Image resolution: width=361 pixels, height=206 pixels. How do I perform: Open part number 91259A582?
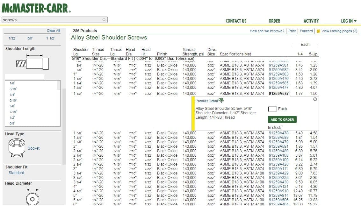pyautogui.click(x=278, y=69)
